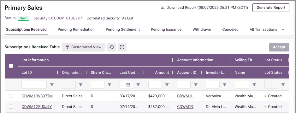Switch to the All Transactions tab

[x=263, y=30]
